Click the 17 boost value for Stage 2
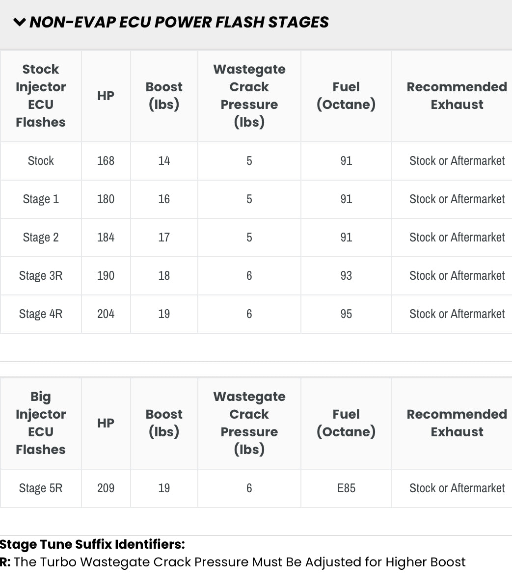This screenshot has width=512, height=586. pyautogui.click(x=164, y=238)
